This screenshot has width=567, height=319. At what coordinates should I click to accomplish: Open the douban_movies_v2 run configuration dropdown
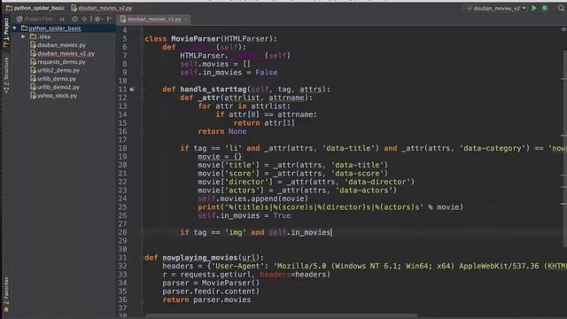coord(496,8)
